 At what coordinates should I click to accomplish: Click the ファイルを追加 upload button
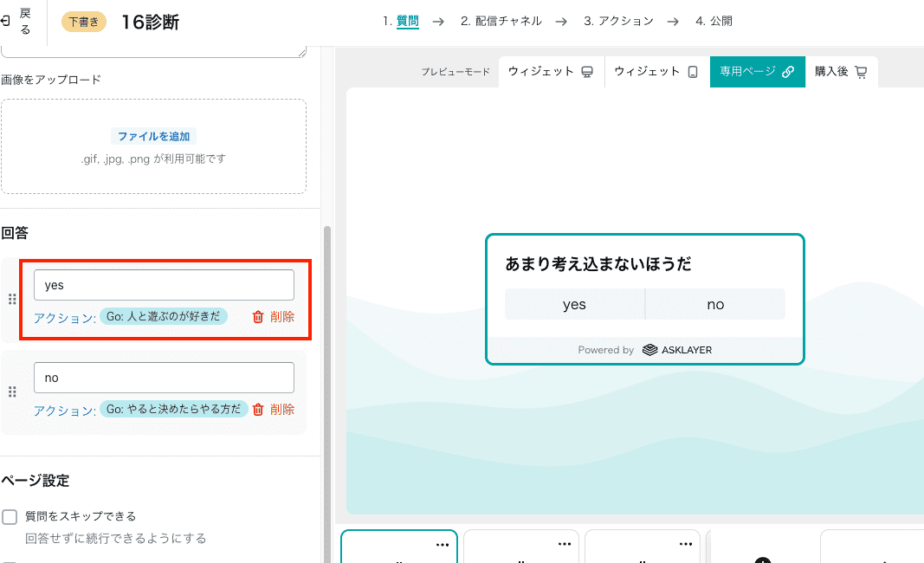coord(154,136)
